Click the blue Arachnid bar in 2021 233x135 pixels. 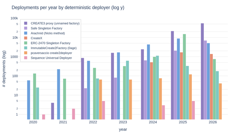(x=59, y=94)
